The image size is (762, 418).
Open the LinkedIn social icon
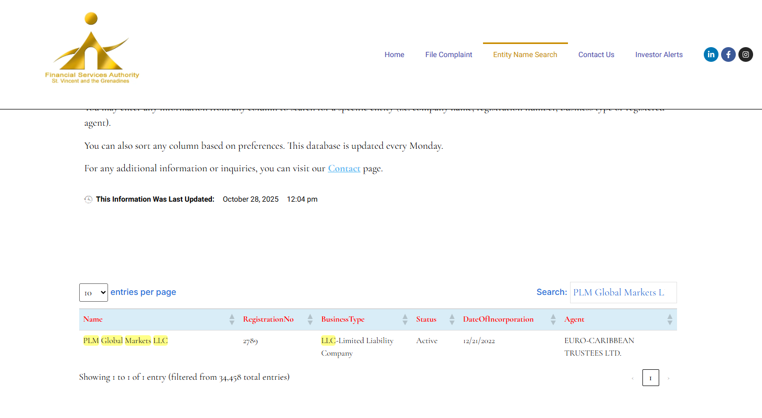(x=711, y=54)
